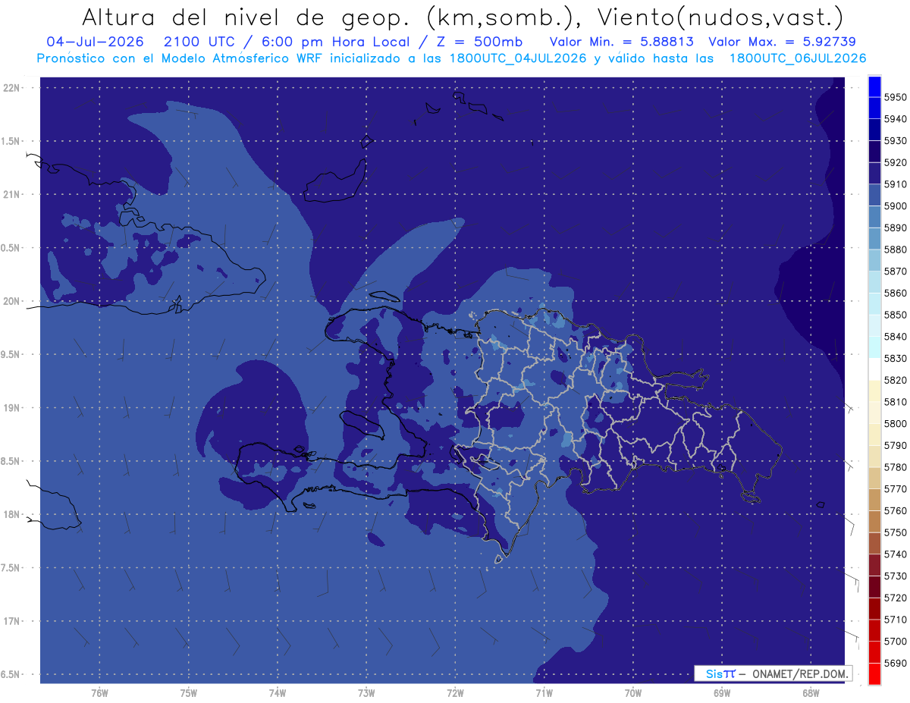910x703 pixels.
Task: Click the '5900' colorbar value
Action: point(895,206)
